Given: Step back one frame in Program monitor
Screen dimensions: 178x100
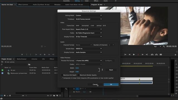Looking at the screenshot, I should pyautogui.click(x=130, y=54).
